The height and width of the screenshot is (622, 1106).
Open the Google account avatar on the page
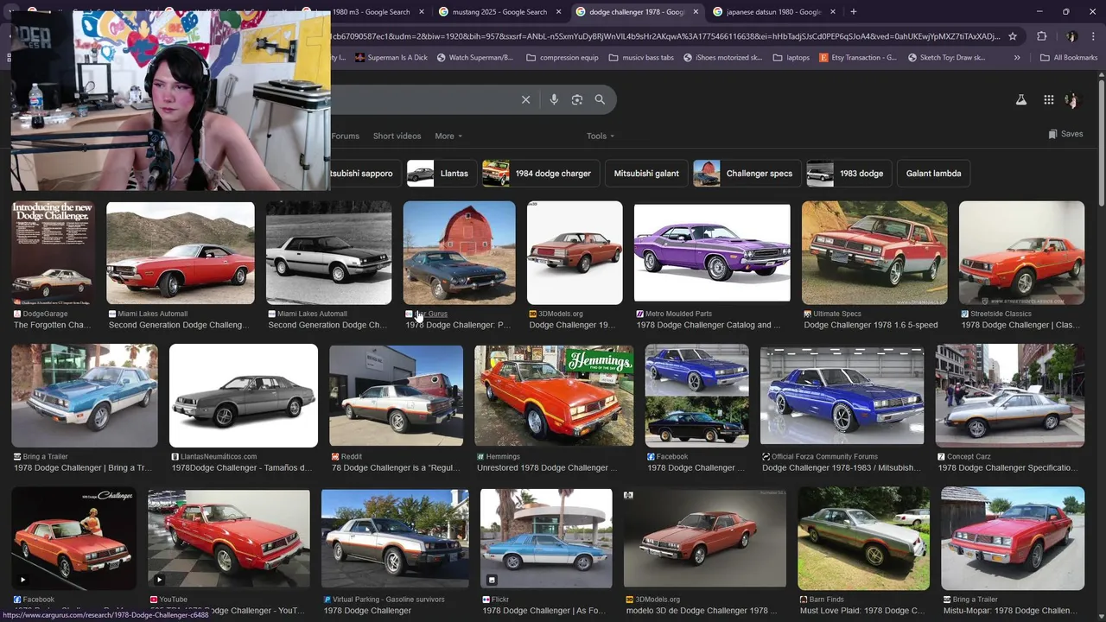pyautogui.click(x=1071, y=99)
